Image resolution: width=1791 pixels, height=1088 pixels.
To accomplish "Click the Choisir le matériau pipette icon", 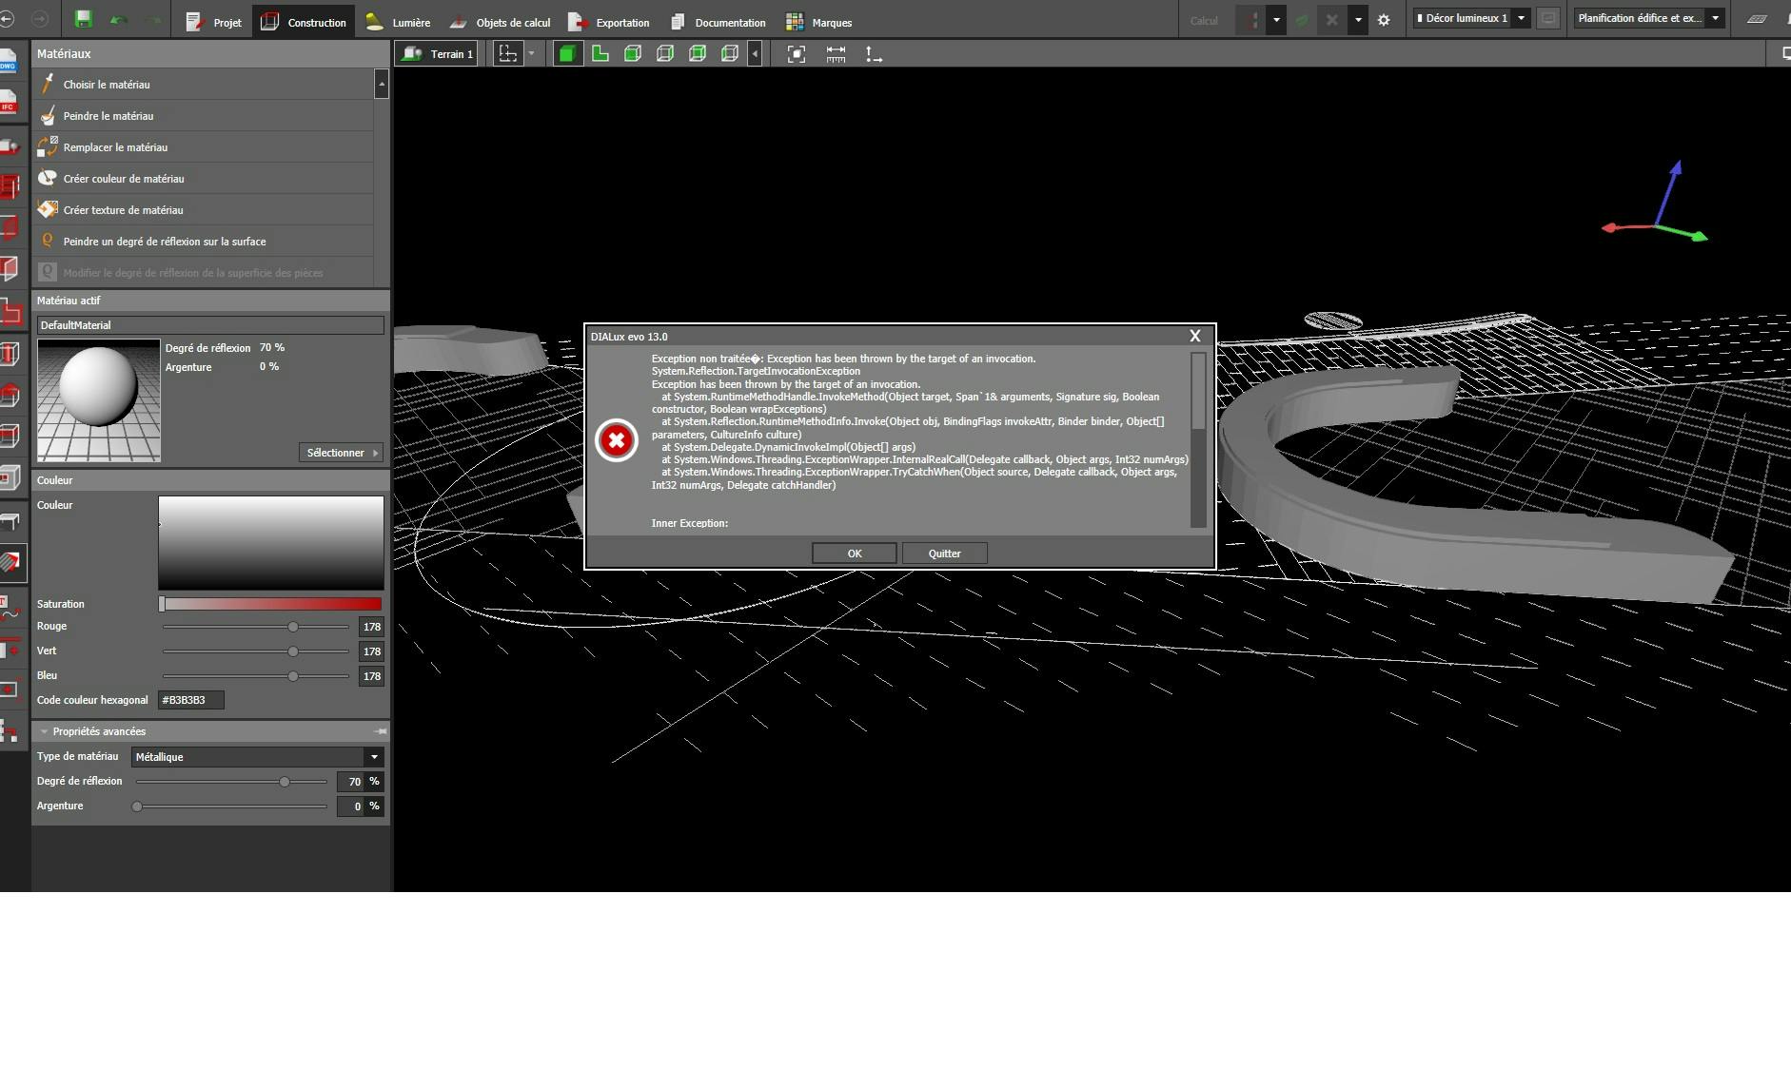I will pyautogui.click(x=48, y=84).
